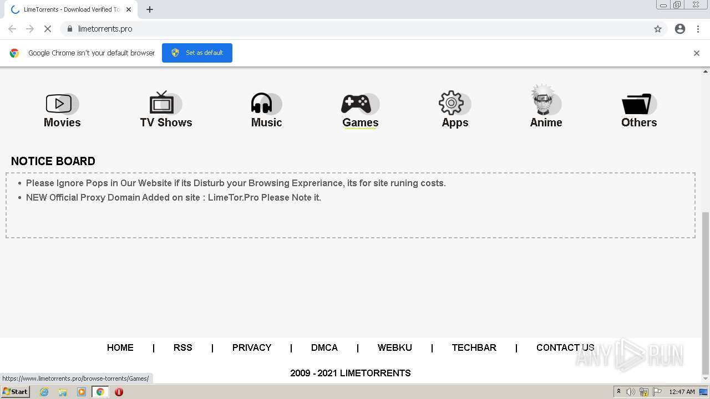Open the PRIVACY footer link
Screen dimensions: 710x399
coord(252,347)
